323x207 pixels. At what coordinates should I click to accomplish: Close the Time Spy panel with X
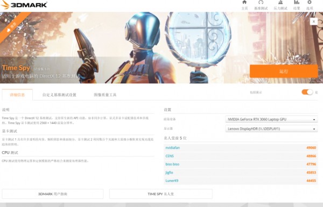[x=314, y=22]
